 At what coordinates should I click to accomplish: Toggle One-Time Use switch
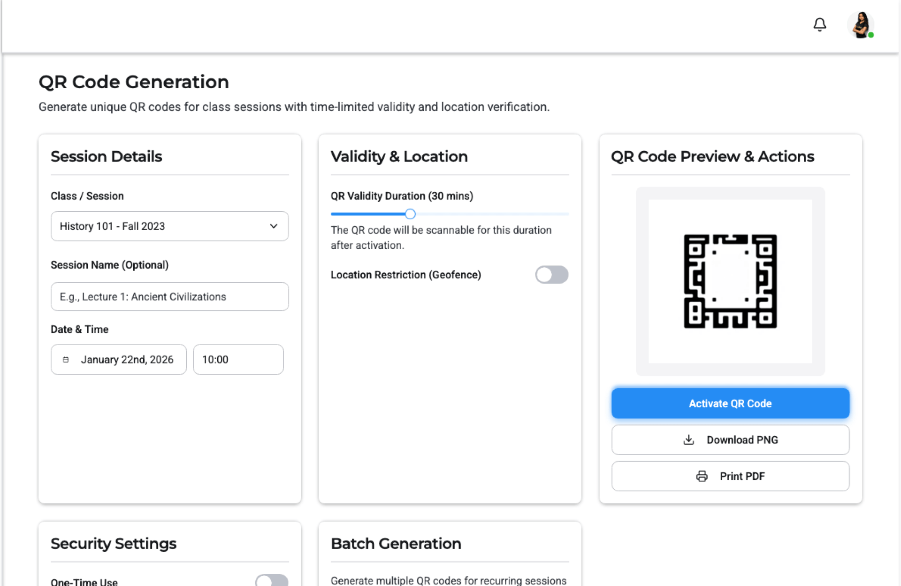(x=271, y=581)
